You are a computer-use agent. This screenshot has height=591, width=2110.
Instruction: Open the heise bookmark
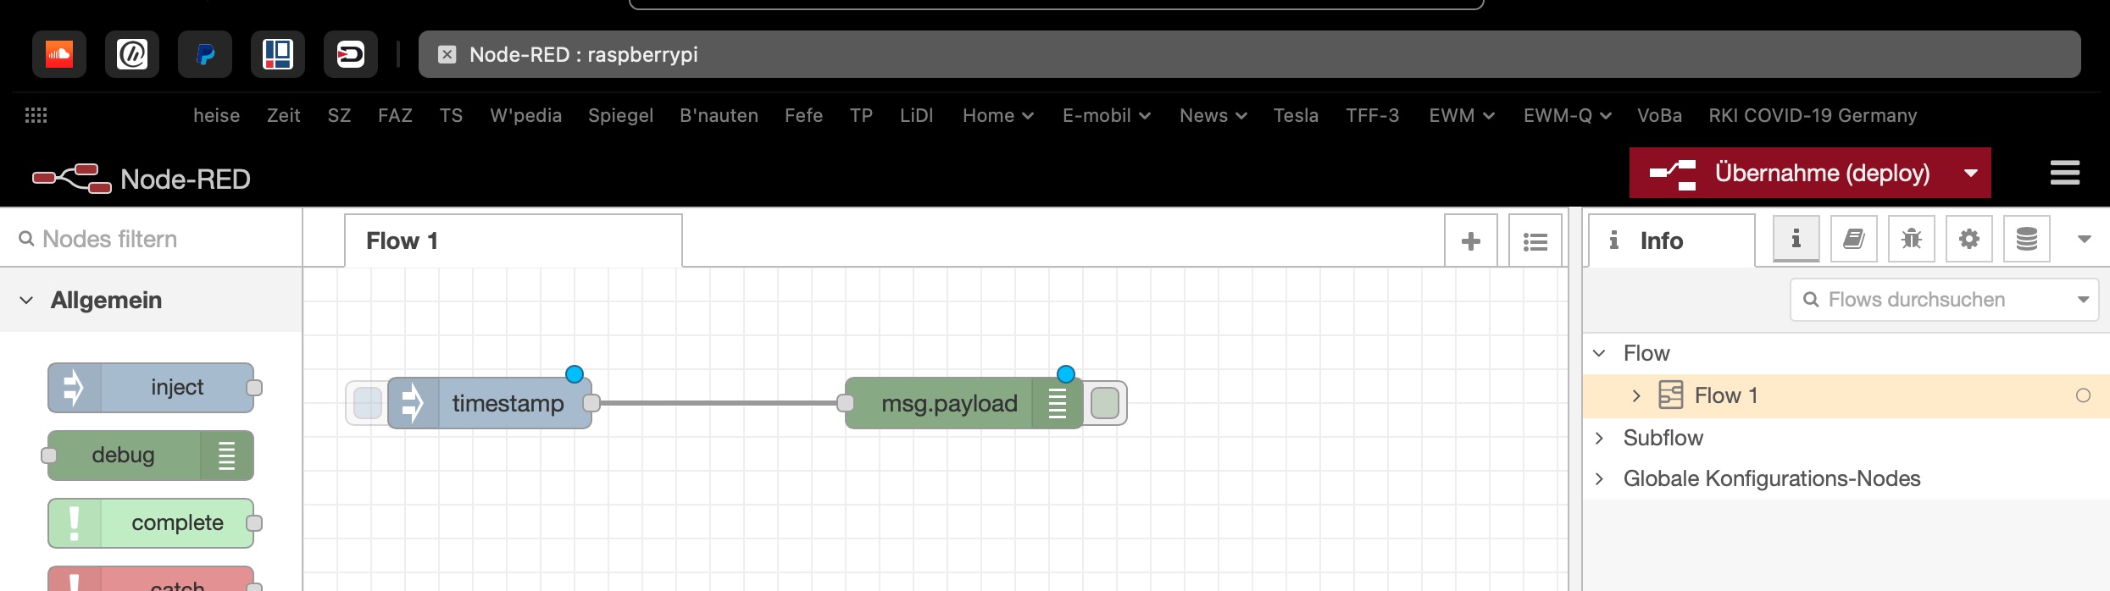pyautogui.click(x=217, y=115)
